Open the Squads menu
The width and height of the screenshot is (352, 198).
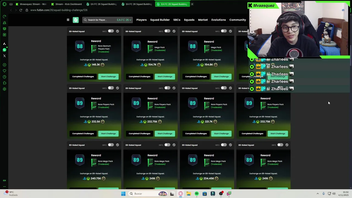point(189,20)
